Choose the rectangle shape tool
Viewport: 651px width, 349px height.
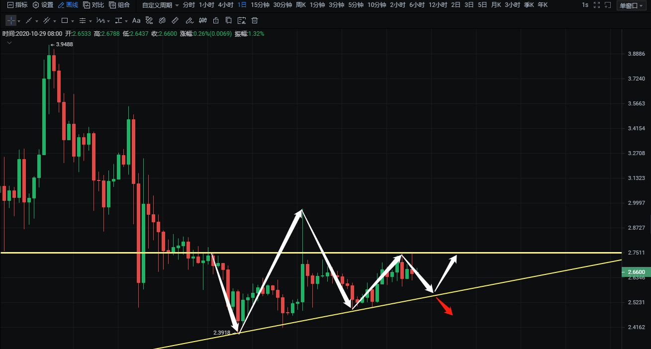point(65,21)
